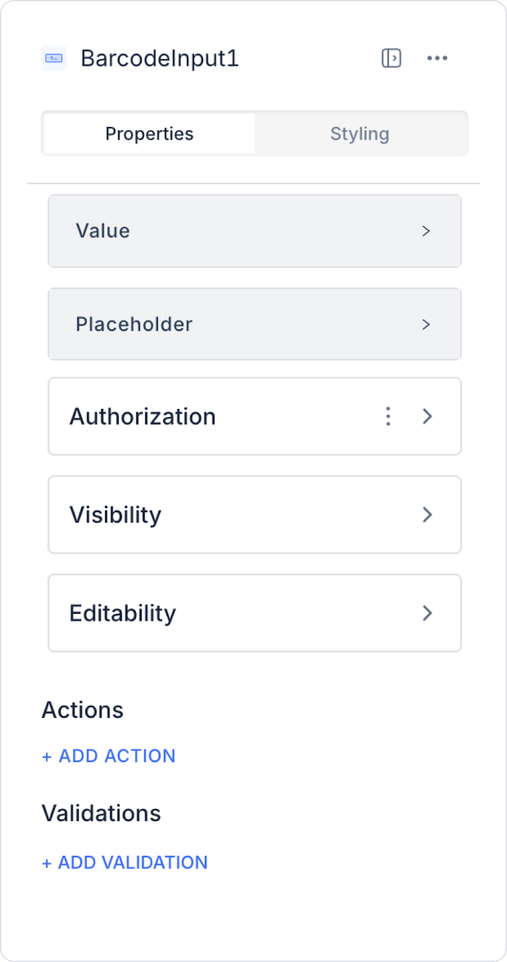The image size is (507, 962).
Task: Select the Placeholder property label
Action: coord(134,325)
